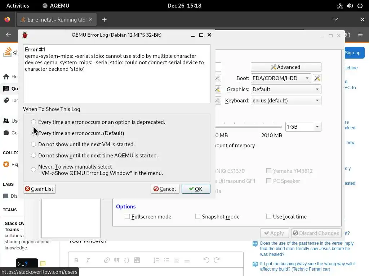Expand the Firefox list all tabs chevron
369x276 pixels.
coord(336,19)
